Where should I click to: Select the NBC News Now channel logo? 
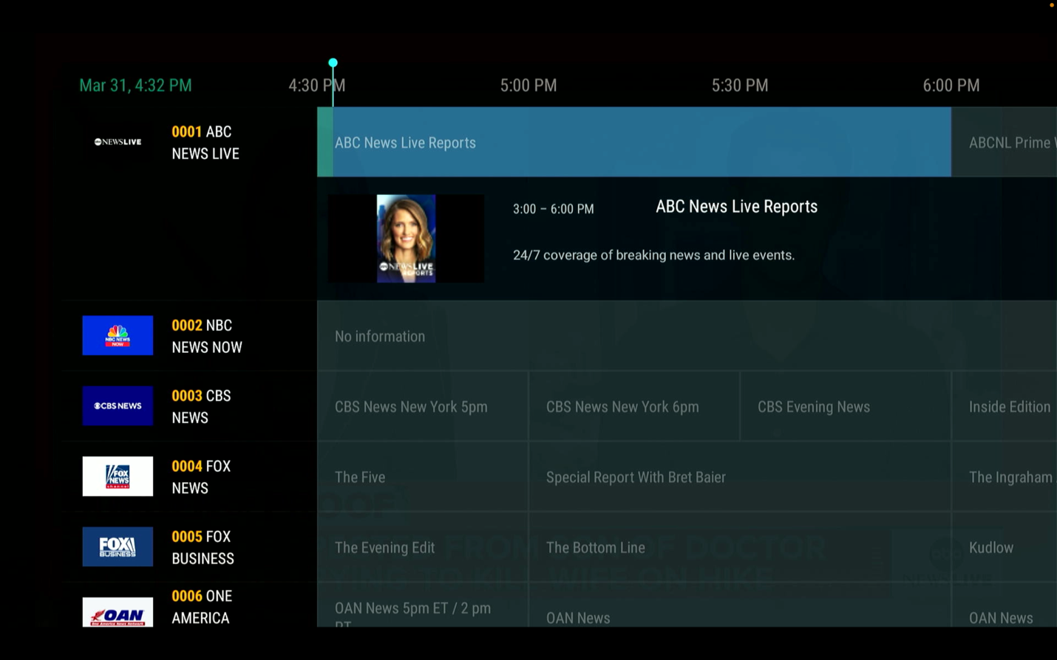[x=118, y=335]
